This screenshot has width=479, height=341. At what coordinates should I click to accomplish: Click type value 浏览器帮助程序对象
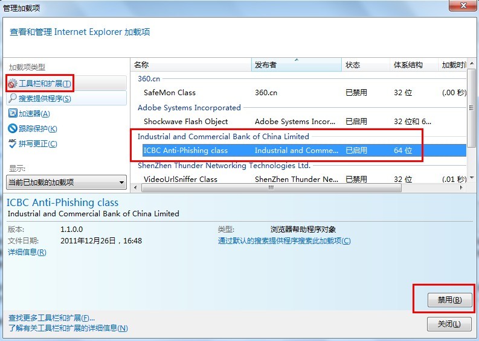(x=303, y=229)
